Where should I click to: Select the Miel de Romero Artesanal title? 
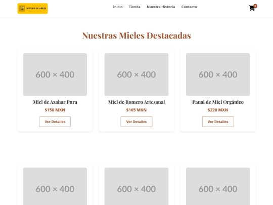pos(136,102)
